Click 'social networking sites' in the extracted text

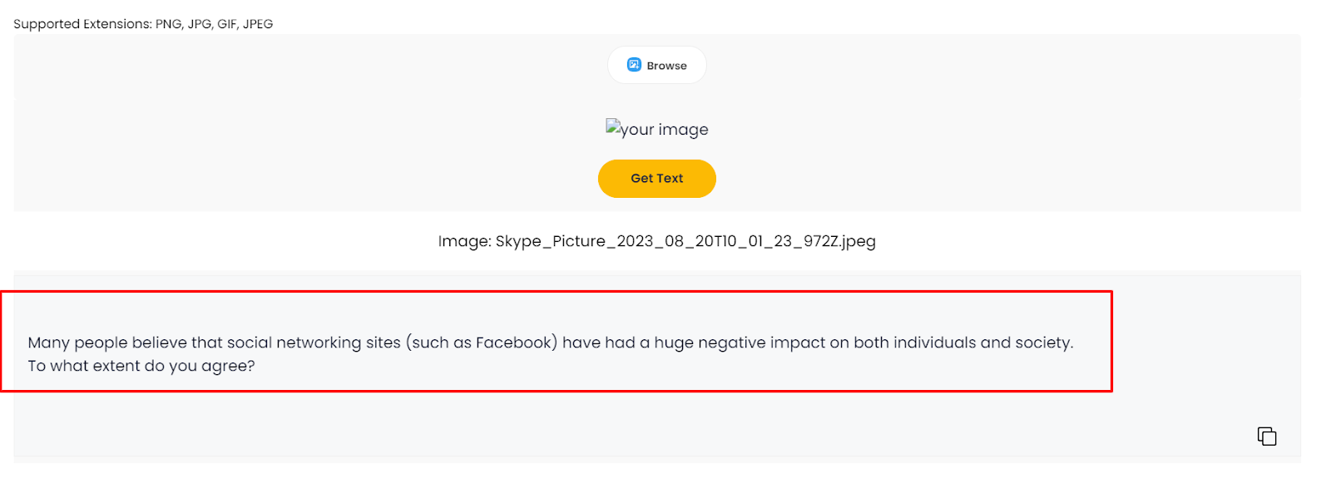(314, 343)
